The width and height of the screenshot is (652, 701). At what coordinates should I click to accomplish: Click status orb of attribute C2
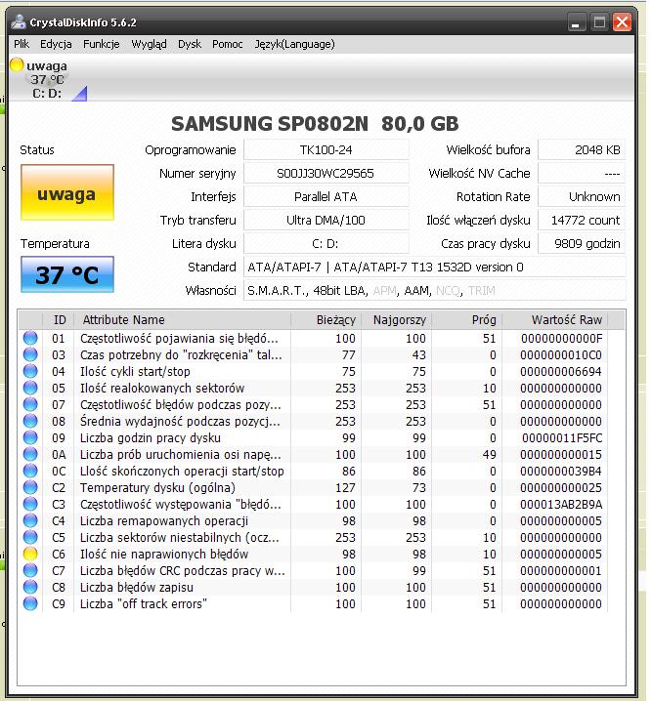(30, 487)
